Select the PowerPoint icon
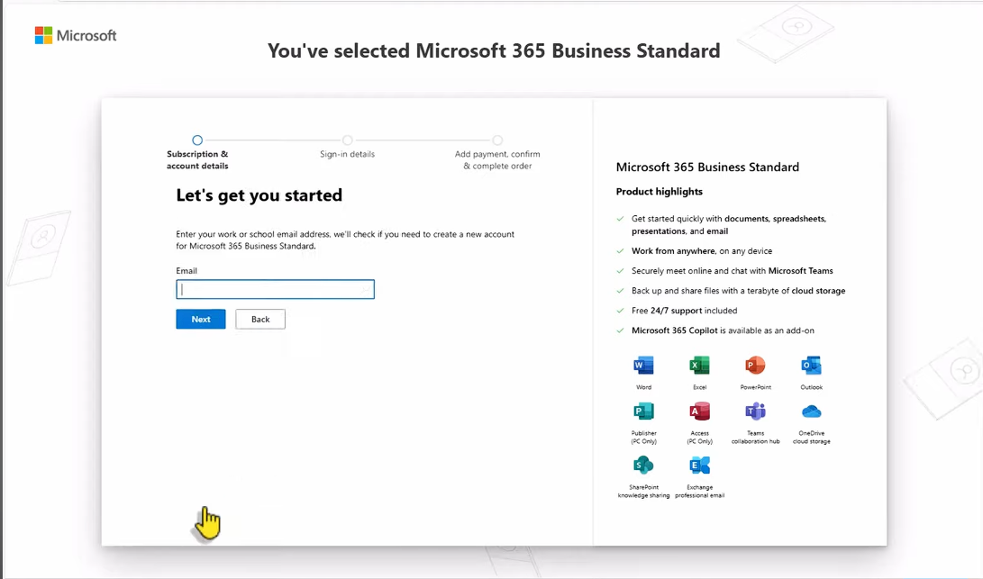Image resolution: width=983 pixels, height=579 pixels. click(x=755, y=366)
